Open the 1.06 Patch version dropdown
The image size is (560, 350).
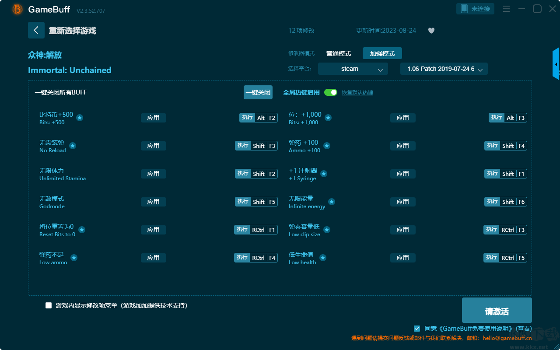pyautogui.click(x=444, y=69)
